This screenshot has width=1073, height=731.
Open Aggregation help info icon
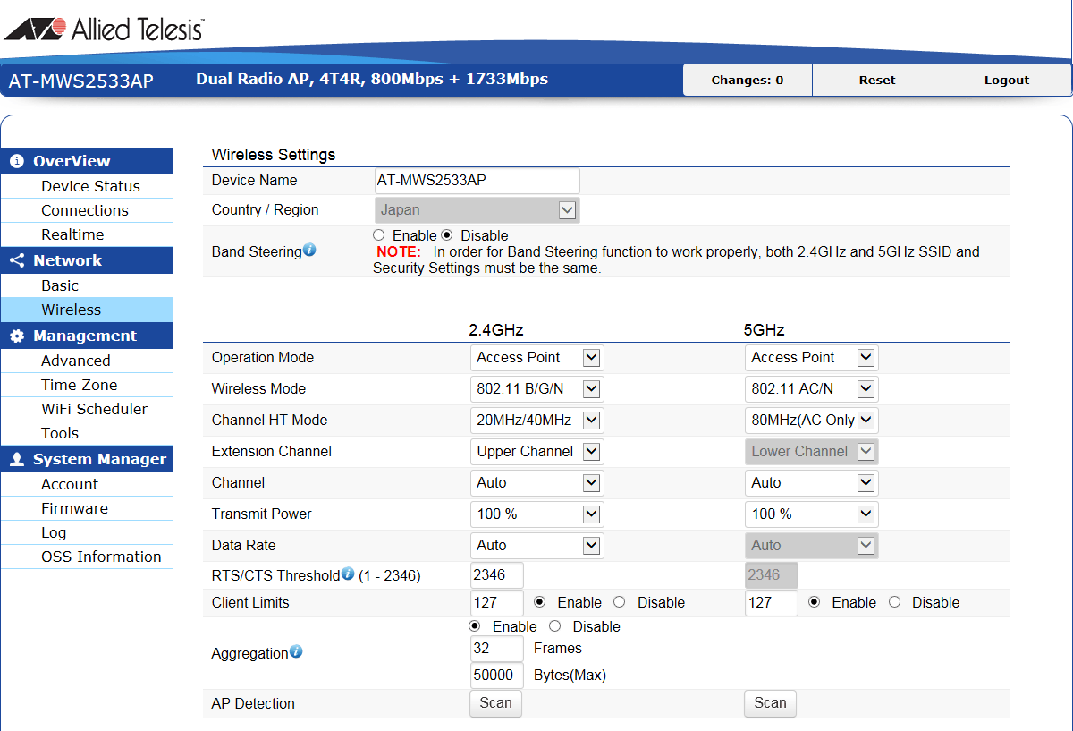[x=296, y=651]
